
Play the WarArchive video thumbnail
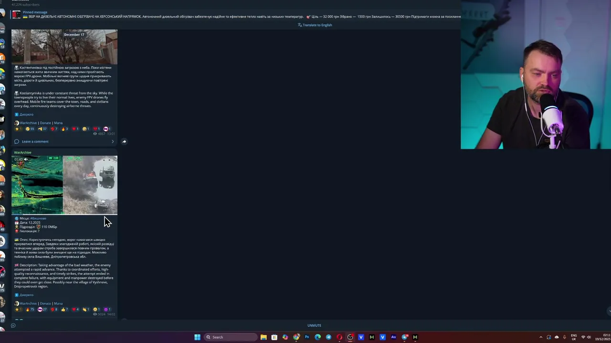coord(64,185)
